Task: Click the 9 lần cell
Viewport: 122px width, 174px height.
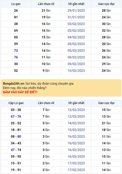Action: (x=46, y=71)
